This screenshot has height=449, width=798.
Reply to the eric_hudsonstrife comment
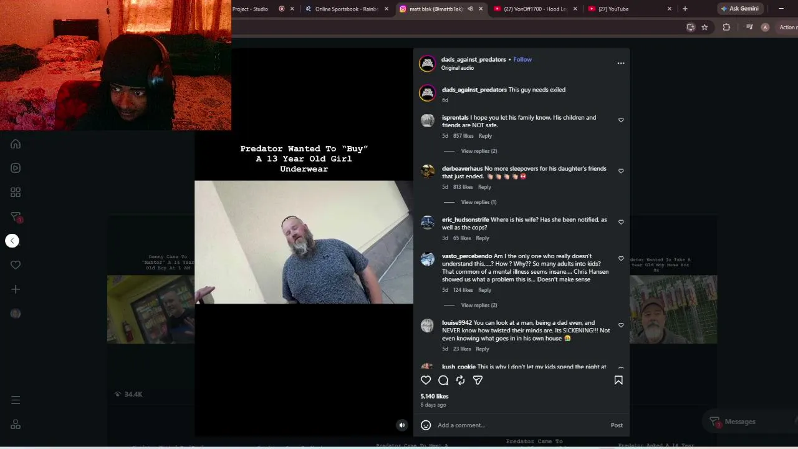click(483, 238)
